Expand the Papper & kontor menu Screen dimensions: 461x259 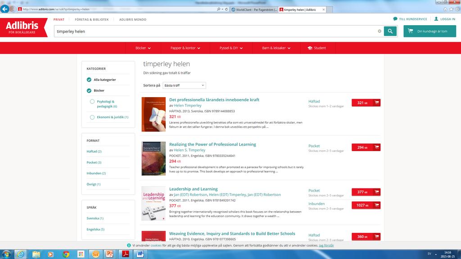[x=185, y=48]
